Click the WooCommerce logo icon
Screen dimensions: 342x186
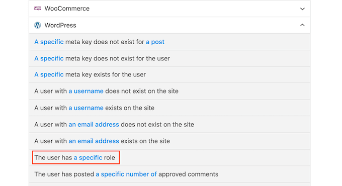(38, 8)
